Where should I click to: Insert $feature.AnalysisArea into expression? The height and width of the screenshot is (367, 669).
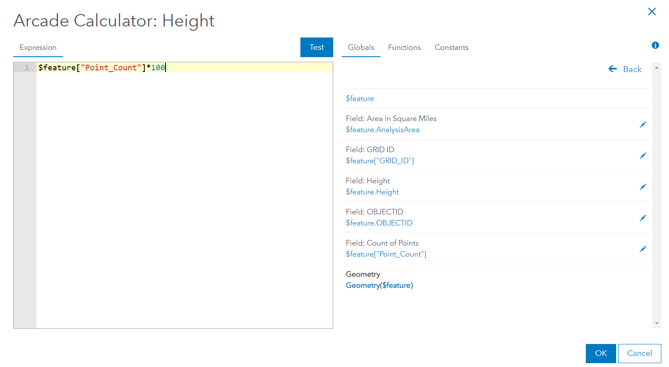(382, 130)
